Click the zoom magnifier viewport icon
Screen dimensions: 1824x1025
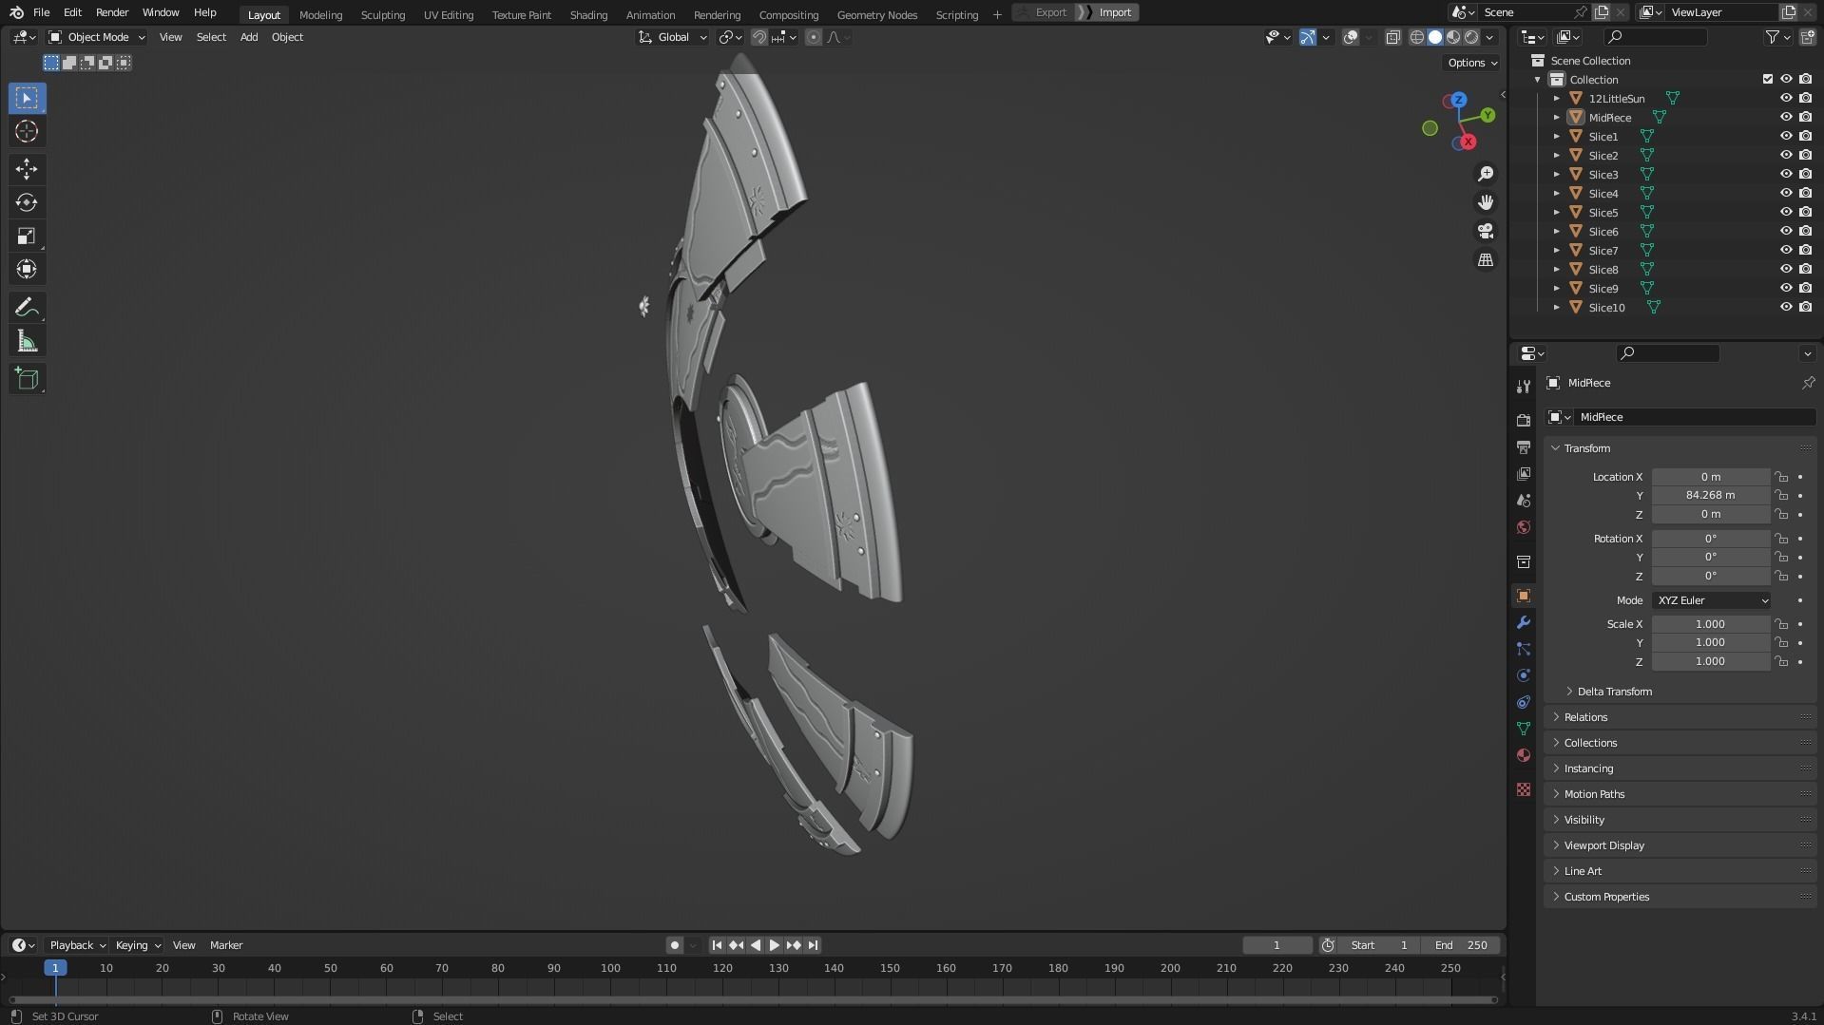1486,174
